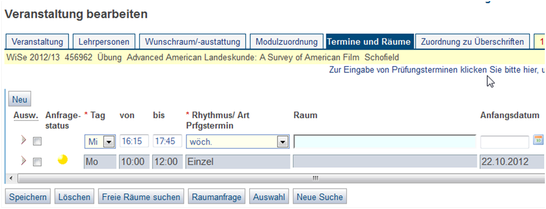Screen dimensions: 546x209
Task: Tick the checkbox for the Mo Einzel row
Action: pyautogui.click(x=37, y=162)
